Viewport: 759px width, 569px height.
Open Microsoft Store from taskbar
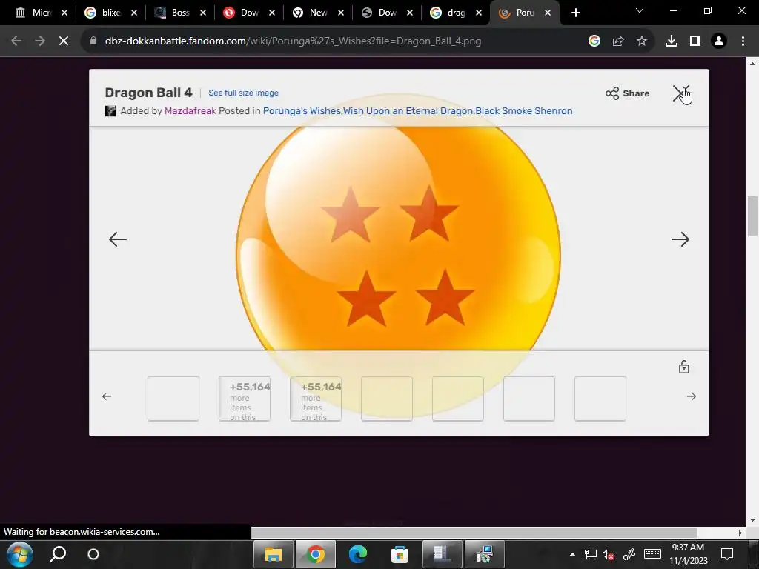(x=400, y=554)
